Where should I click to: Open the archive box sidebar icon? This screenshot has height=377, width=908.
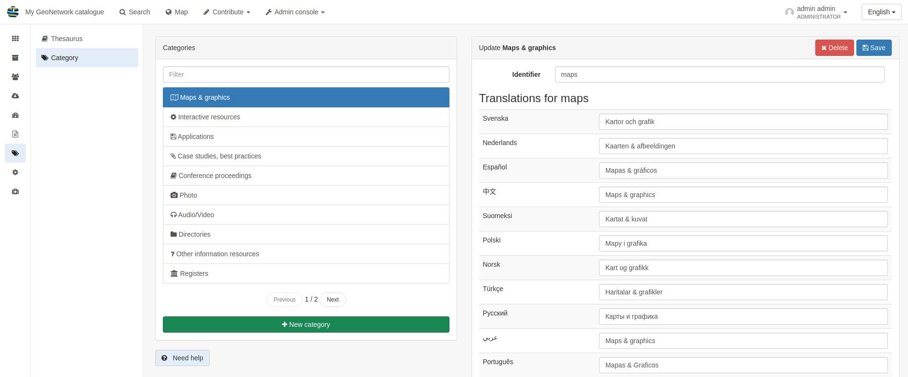[15, 58]
